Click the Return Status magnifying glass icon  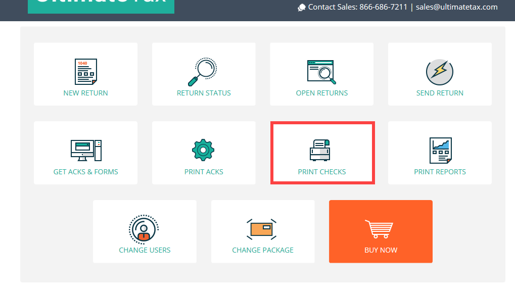[x=204, y=70]
